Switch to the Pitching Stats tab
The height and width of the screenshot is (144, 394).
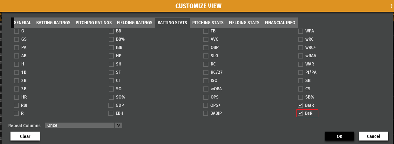coord(208,23)
